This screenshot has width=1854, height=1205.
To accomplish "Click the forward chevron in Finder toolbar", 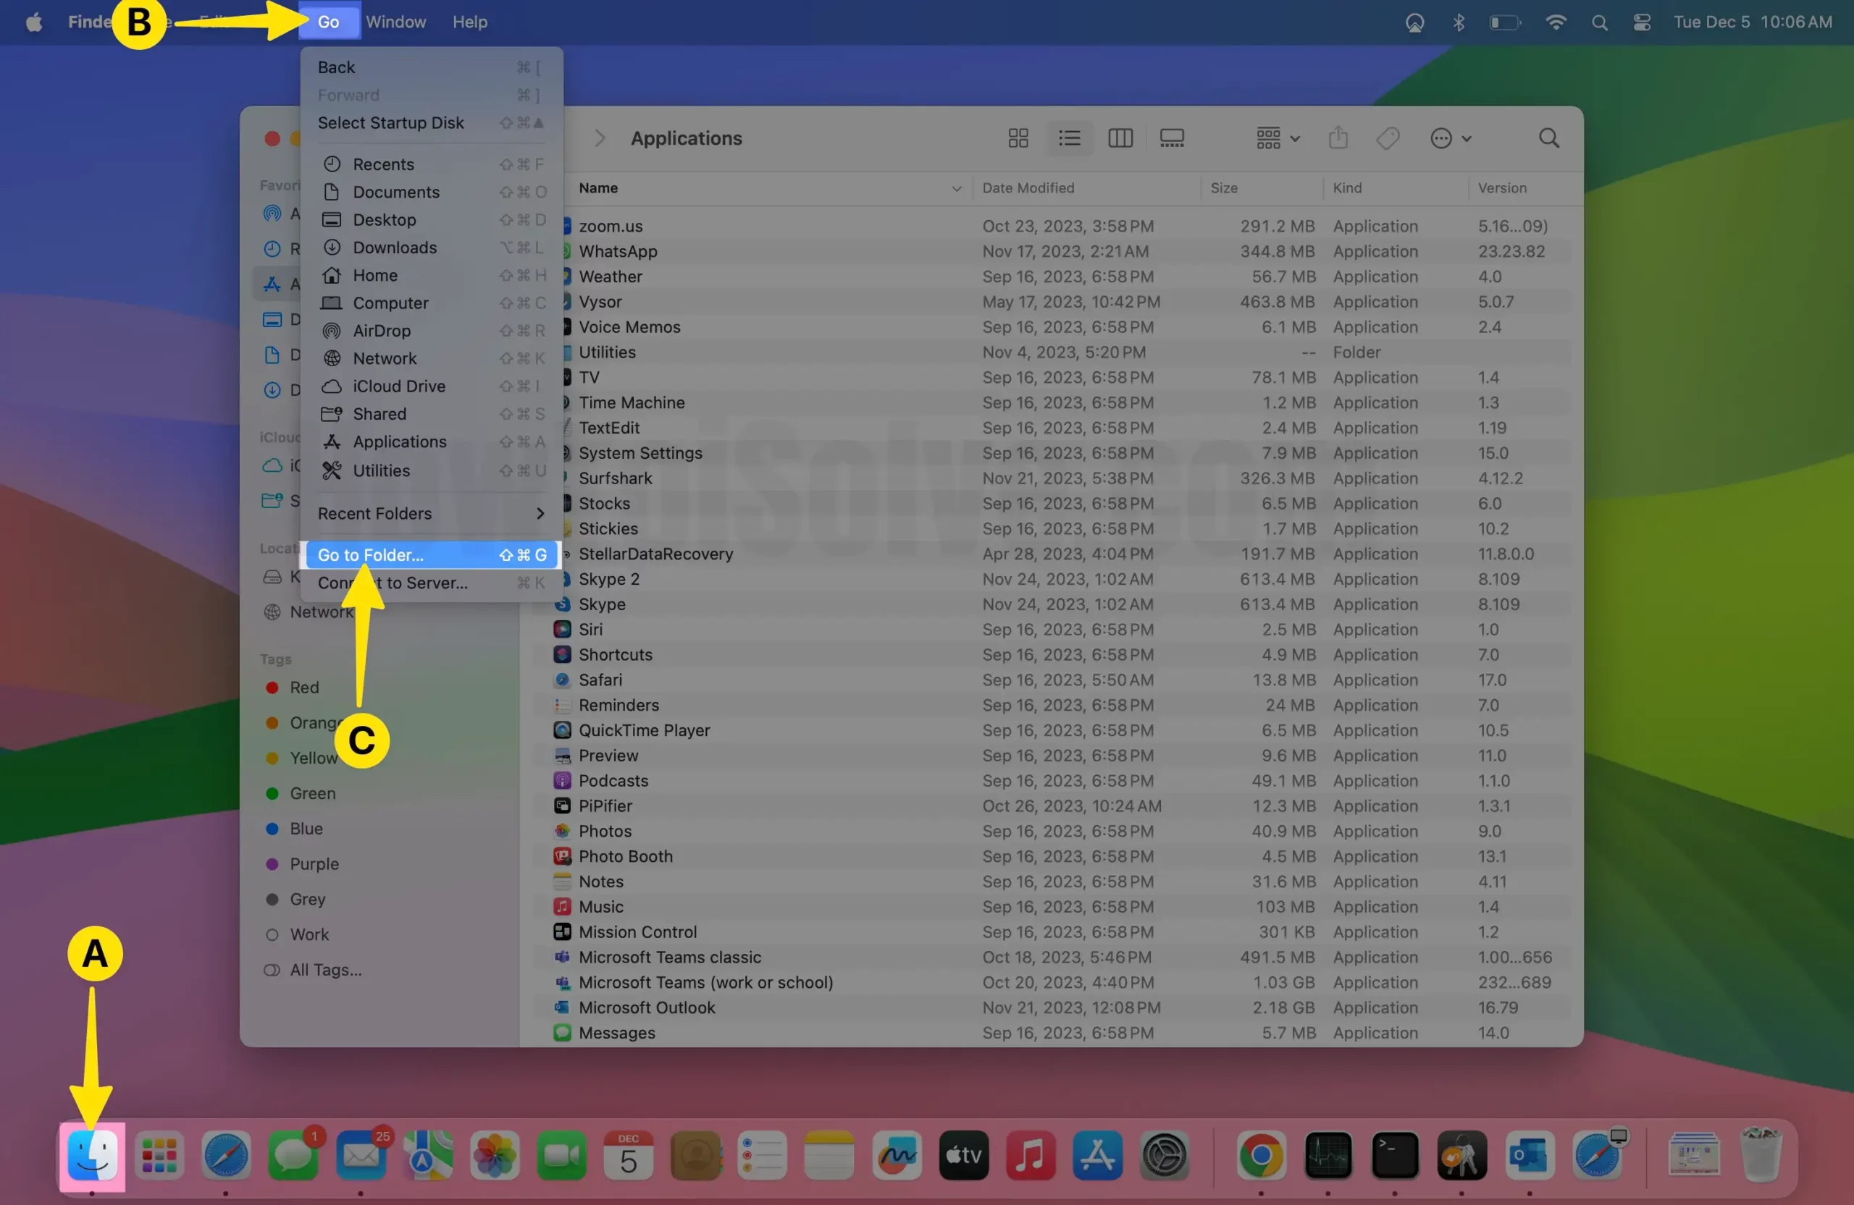I will tap(599, 138).
